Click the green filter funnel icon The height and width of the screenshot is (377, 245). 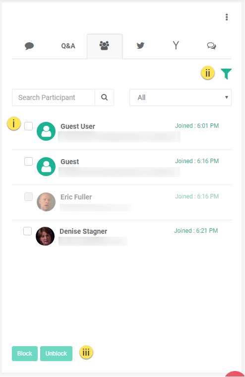click(x=226, y=74)
